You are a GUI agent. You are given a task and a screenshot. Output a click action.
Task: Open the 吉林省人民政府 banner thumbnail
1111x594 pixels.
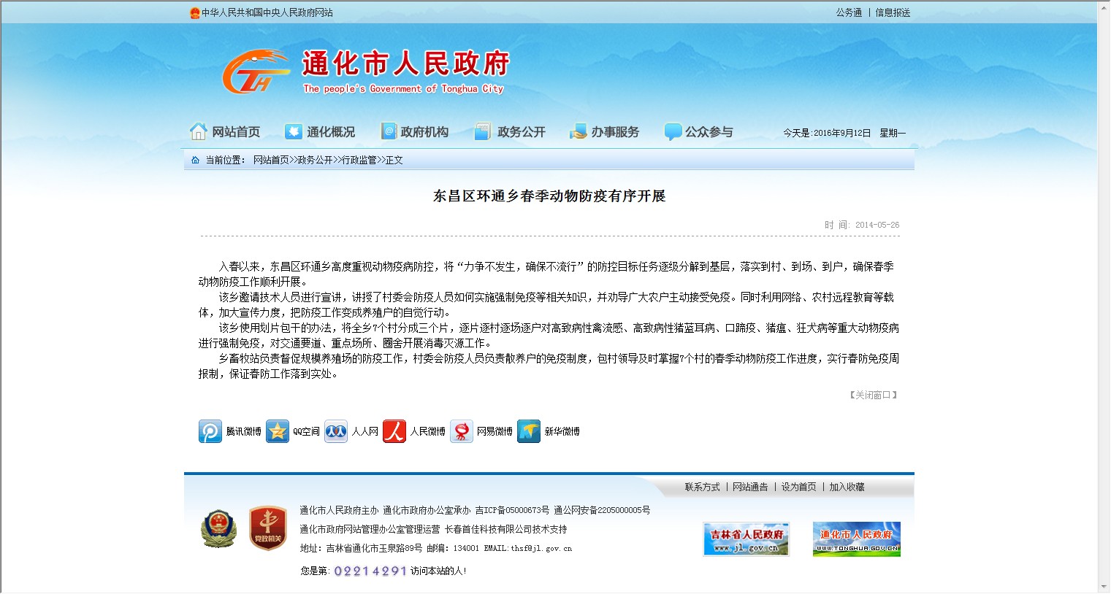pos(746,539)
